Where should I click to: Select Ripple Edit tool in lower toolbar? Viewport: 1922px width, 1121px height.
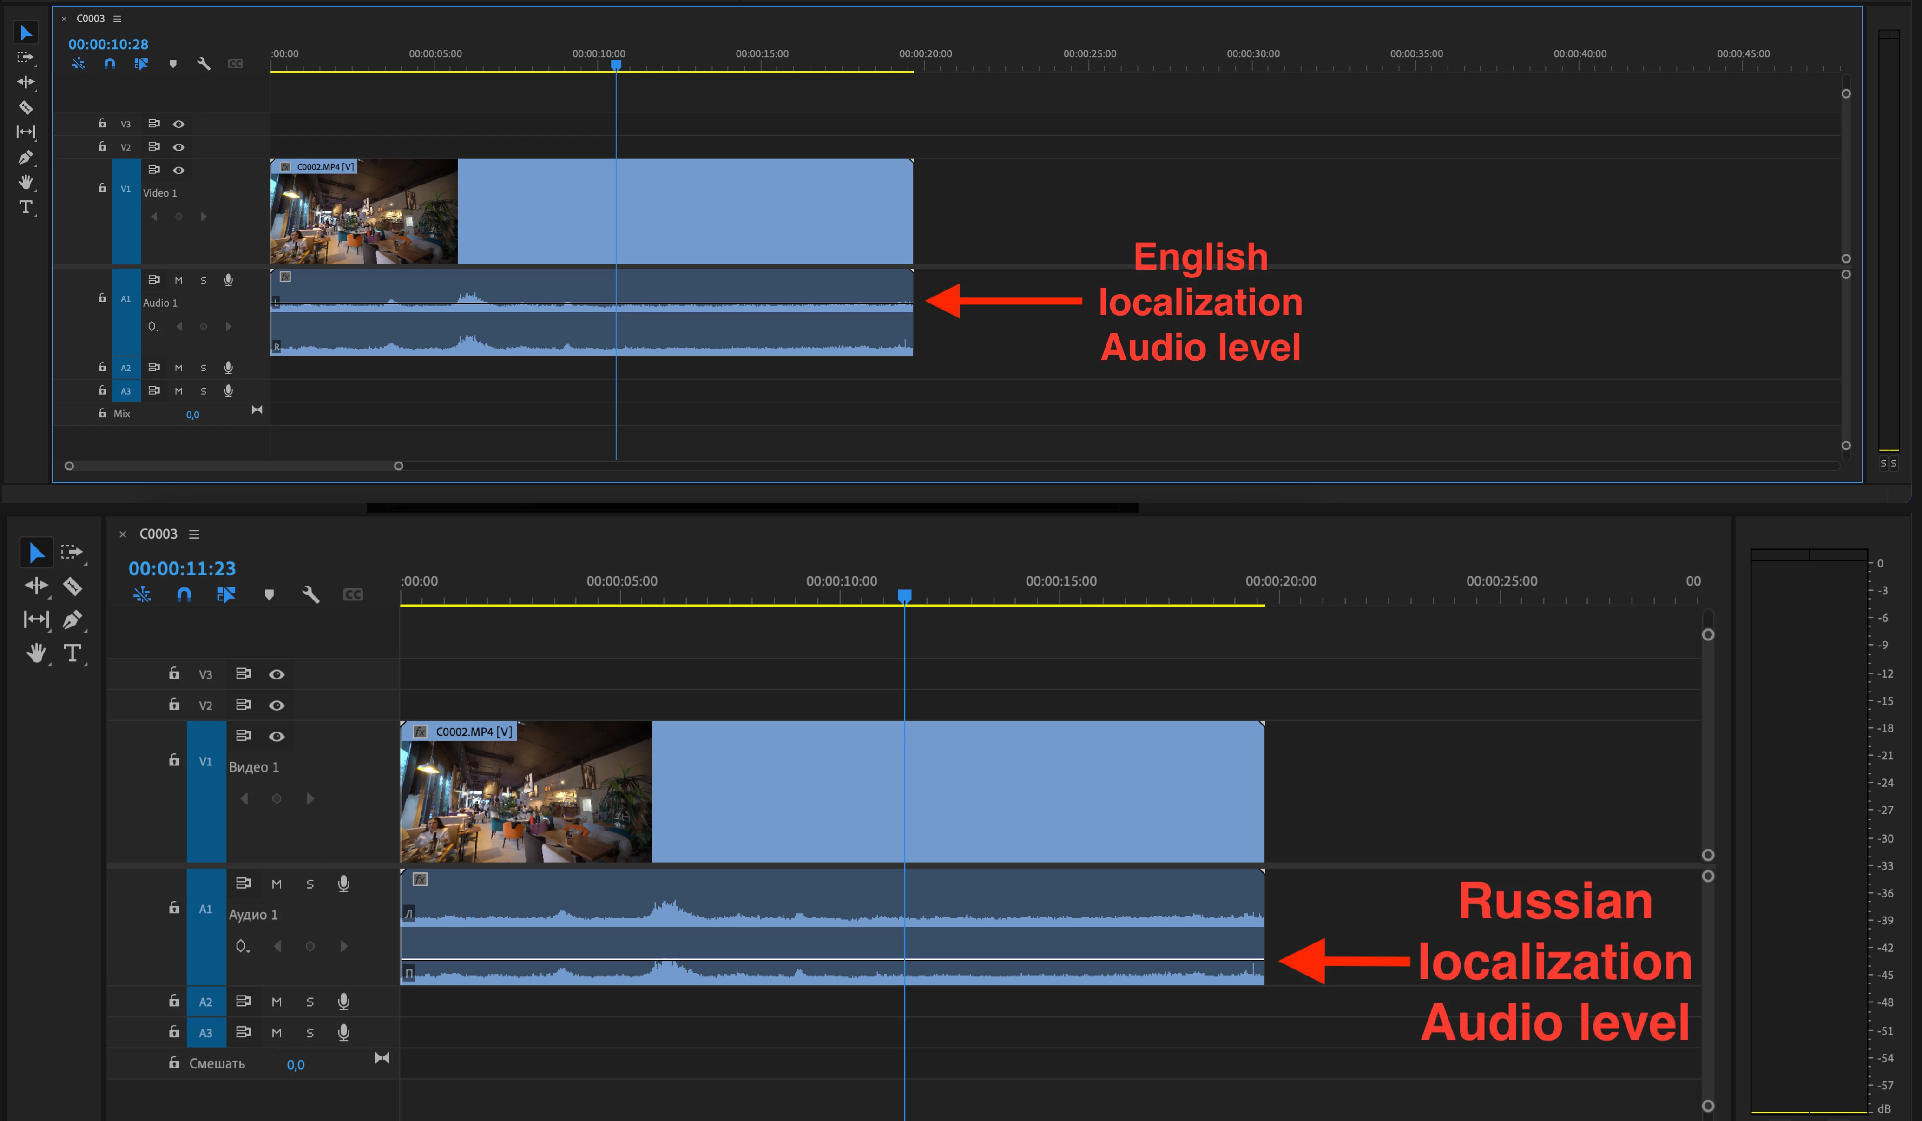[x=36, y=586]
